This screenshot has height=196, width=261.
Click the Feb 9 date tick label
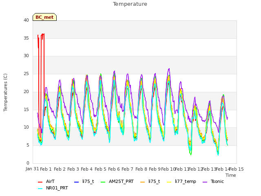[x=155, y=169]
